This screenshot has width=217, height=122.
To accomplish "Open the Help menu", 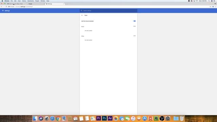I will click(x=48, y=1).
